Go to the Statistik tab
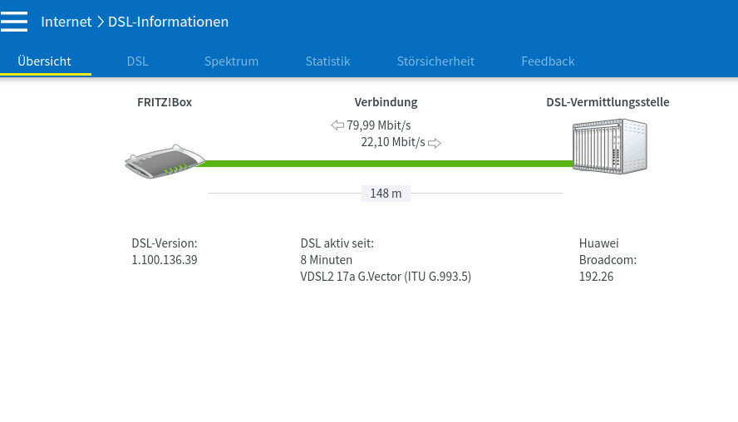738x422 pixels. pos(327,61)
